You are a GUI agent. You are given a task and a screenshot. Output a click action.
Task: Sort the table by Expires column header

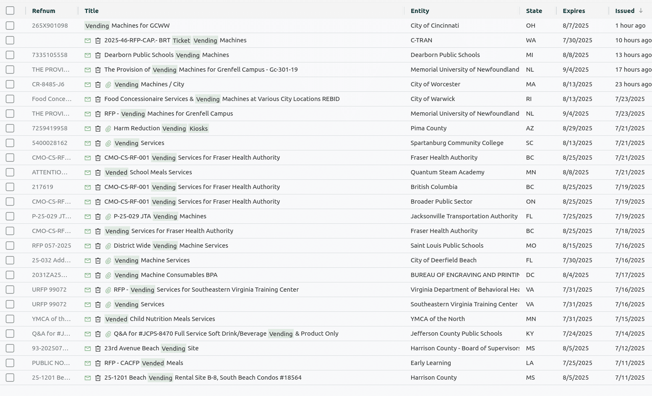(574, 11)
